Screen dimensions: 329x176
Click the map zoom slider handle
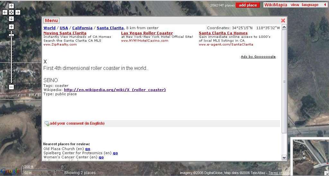(x=11, y=35)
